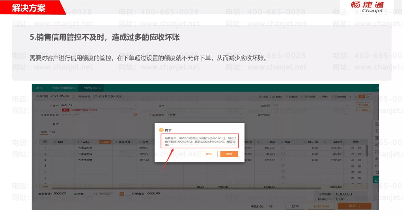Screen dimensions: 403x218
Task: Click the table vertical scrollbar
Action: [367, 151]
